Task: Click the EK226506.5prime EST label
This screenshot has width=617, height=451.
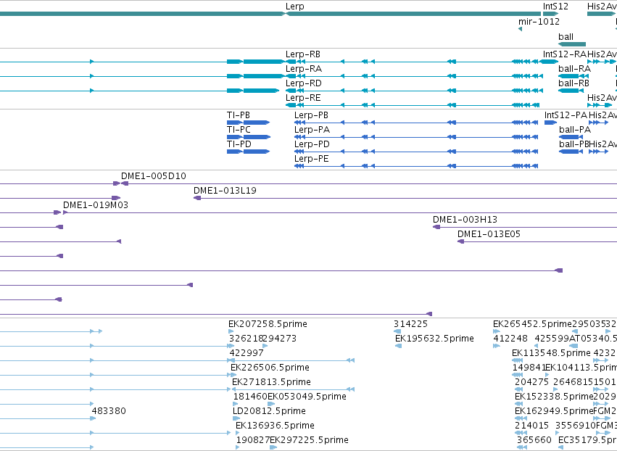Action: pos(270,368)
